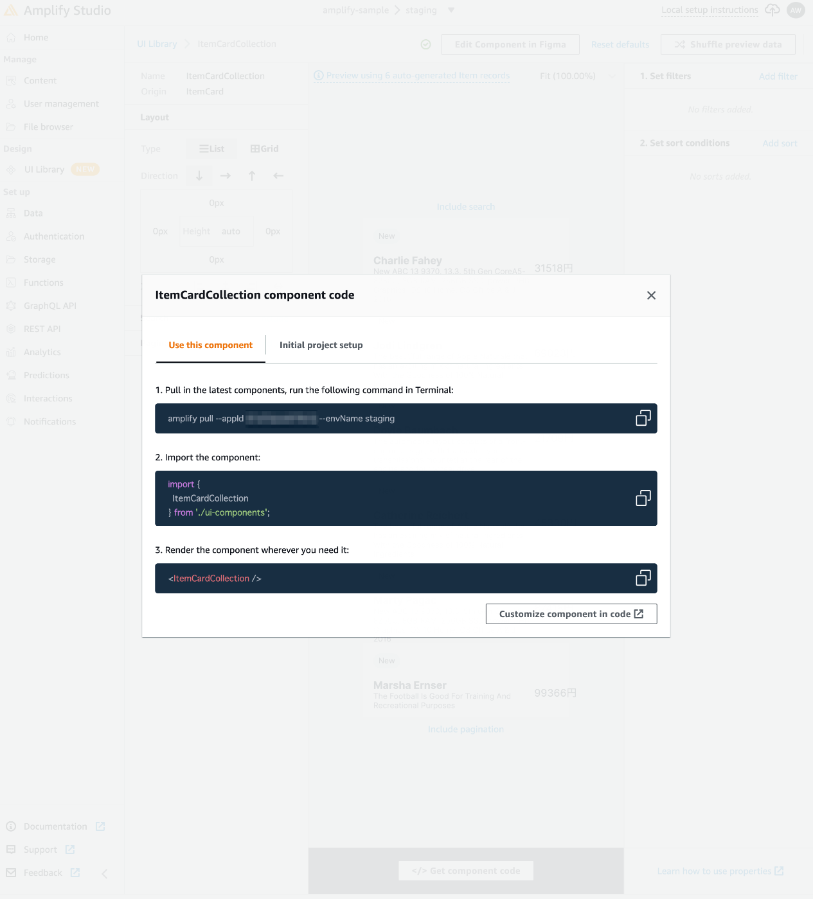Open the Documentation link
This screenshot has width=813, height=899.
[x=55, y=826]
